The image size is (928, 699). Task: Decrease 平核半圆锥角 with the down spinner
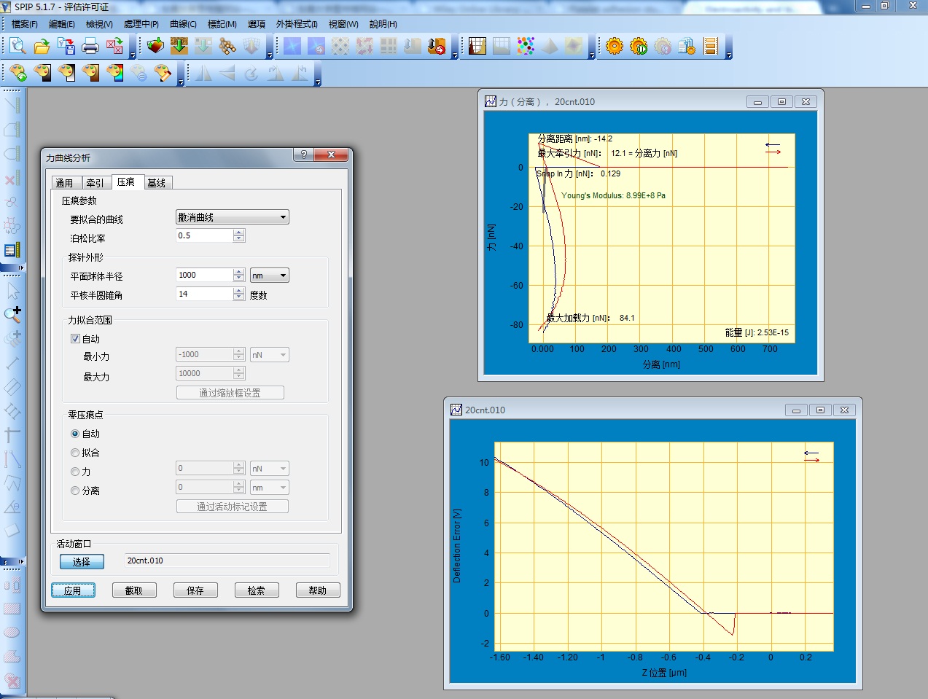pos(239,297)
